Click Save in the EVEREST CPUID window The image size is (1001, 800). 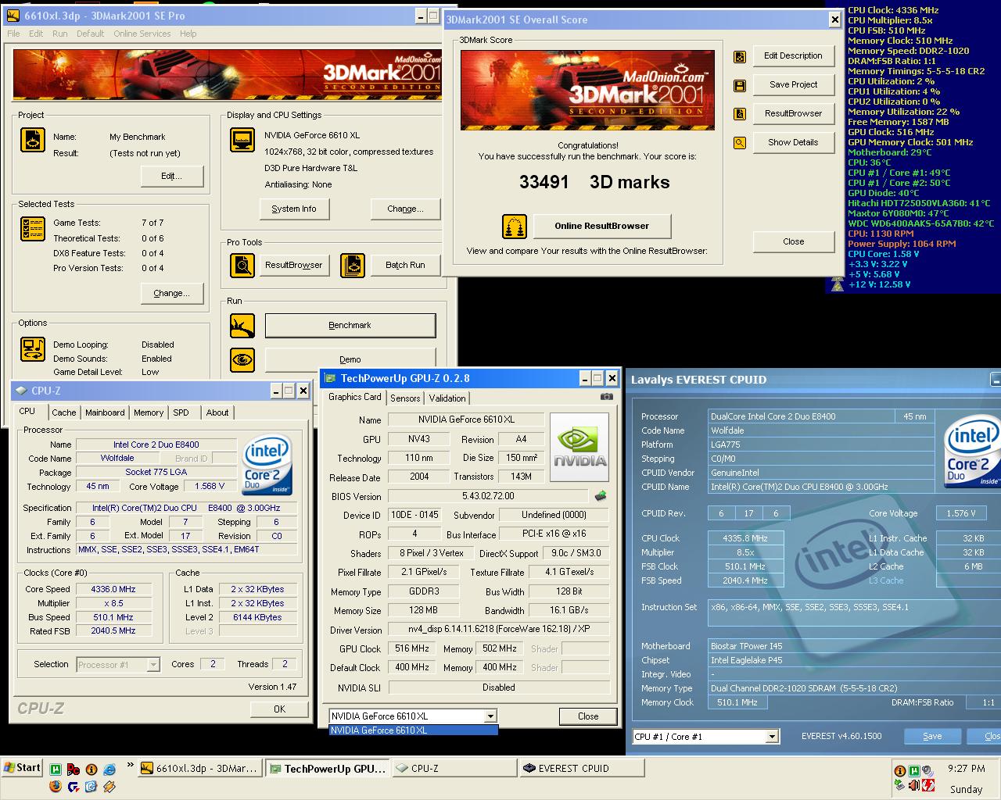coord(932,737)
